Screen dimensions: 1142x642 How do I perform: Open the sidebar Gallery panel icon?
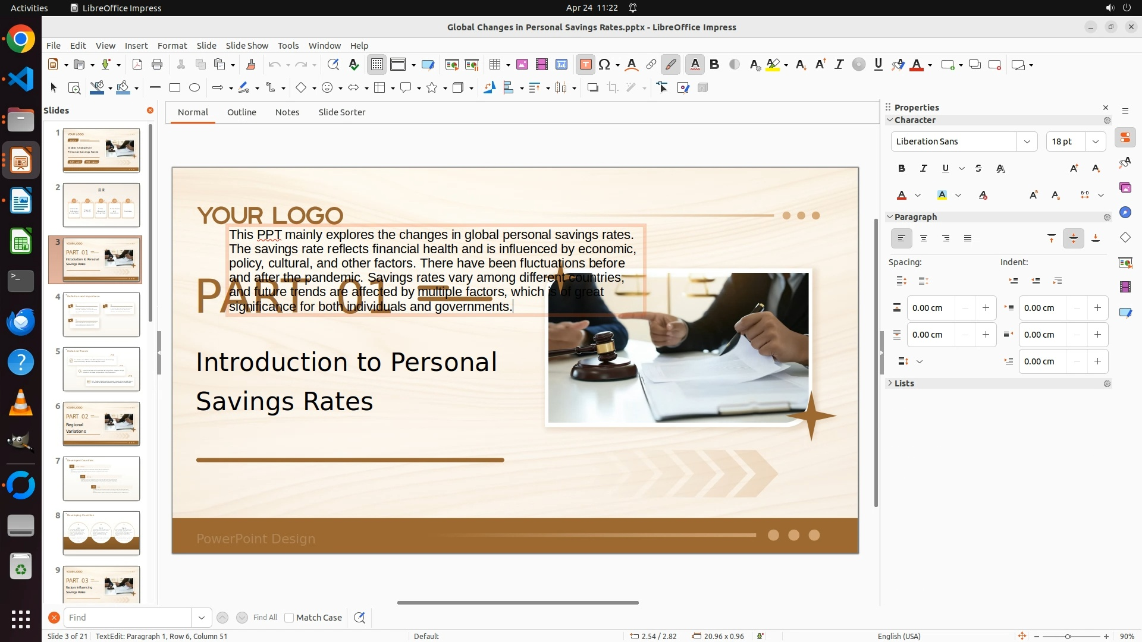tap(1125, 187)
